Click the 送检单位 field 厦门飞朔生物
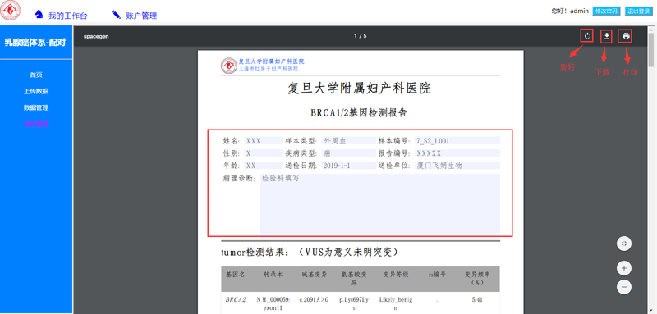The width and height of the screenshot is (657, 314). click(x=457, y=165)
